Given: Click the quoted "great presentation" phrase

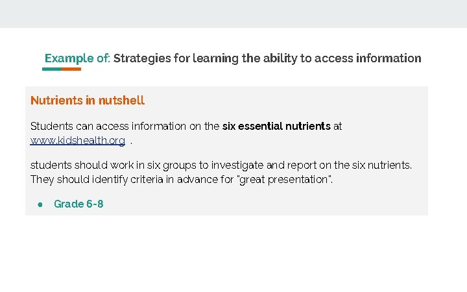Looking at the screenshot, I should 285,179.
